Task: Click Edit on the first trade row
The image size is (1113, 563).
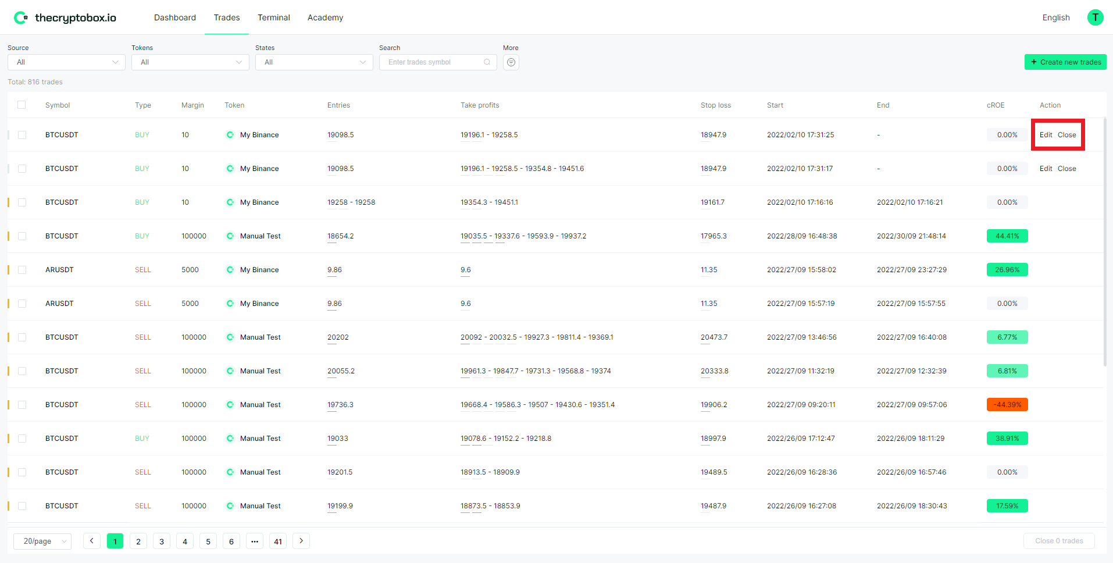Action: pos(1046,135)
